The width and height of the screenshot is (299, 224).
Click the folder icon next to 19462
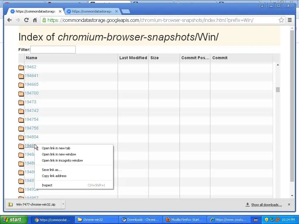click(x=21, y=67)
